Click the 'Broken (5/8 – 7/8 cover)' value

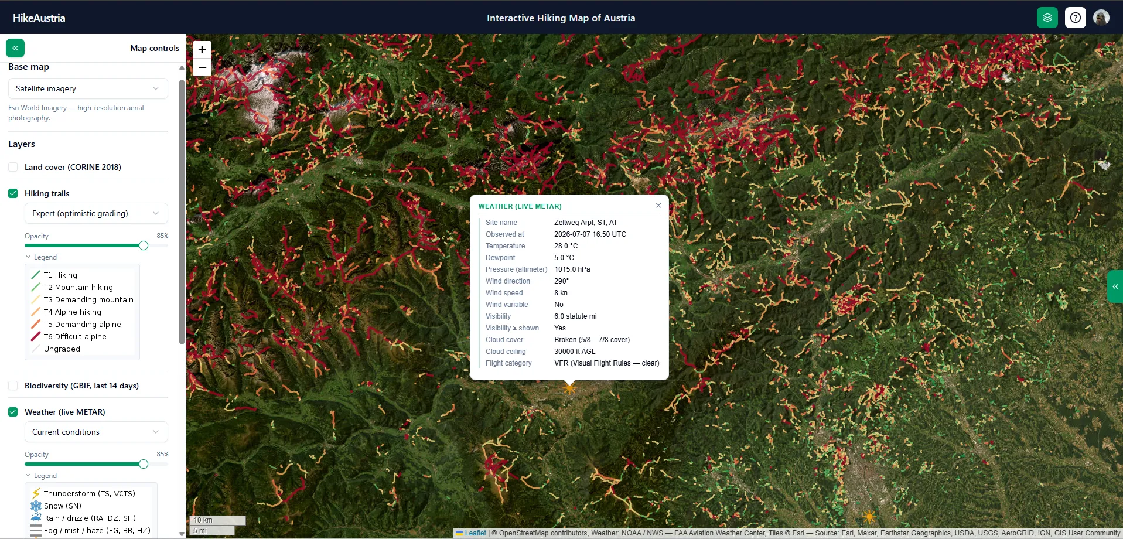[592, 340]
